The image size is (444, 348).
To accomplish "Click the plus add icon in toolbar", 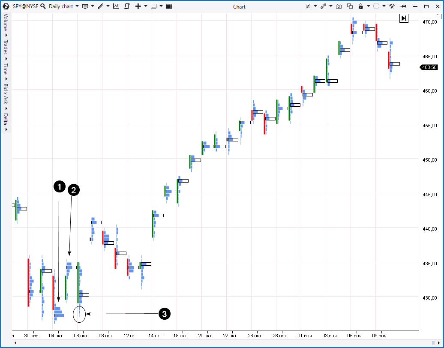I will [138, 6].
